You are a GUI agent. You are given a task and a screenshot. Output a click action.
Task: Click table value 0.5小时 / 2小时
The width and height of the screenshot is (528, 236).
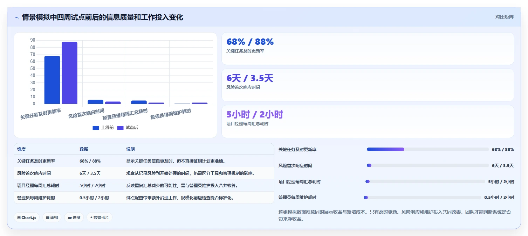click(x=94, y=198)
